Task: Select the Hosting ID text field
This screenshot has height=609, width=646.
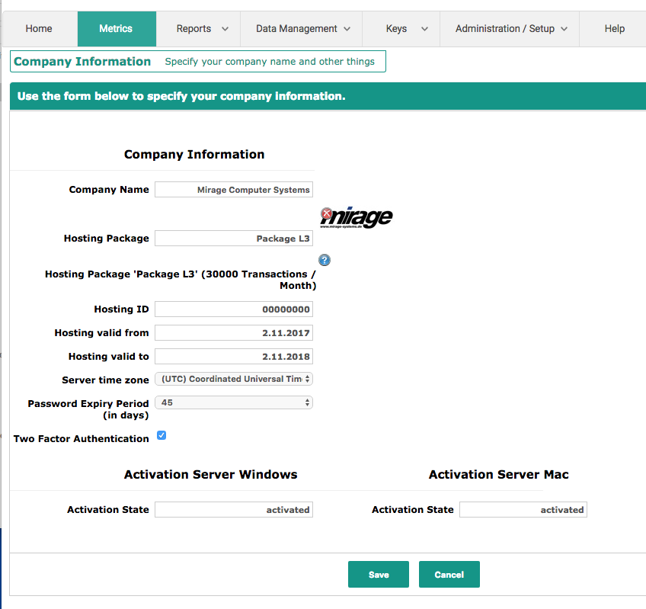Action: coord(233,309)
